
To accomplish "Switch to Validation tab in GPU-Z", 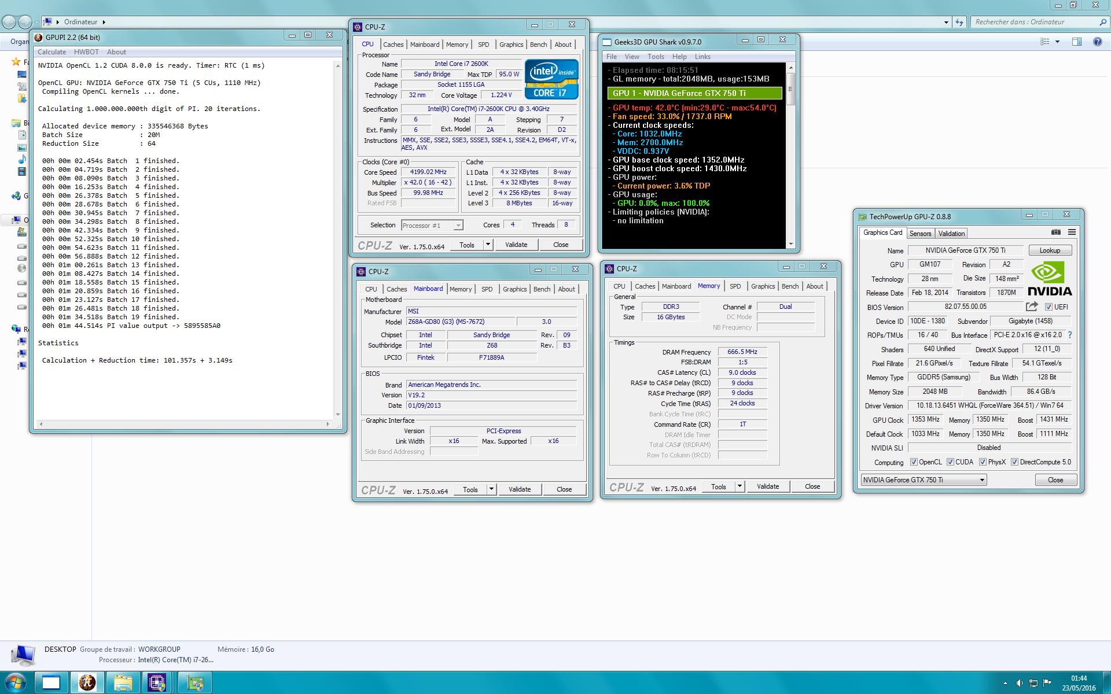I will coord(951,234).
